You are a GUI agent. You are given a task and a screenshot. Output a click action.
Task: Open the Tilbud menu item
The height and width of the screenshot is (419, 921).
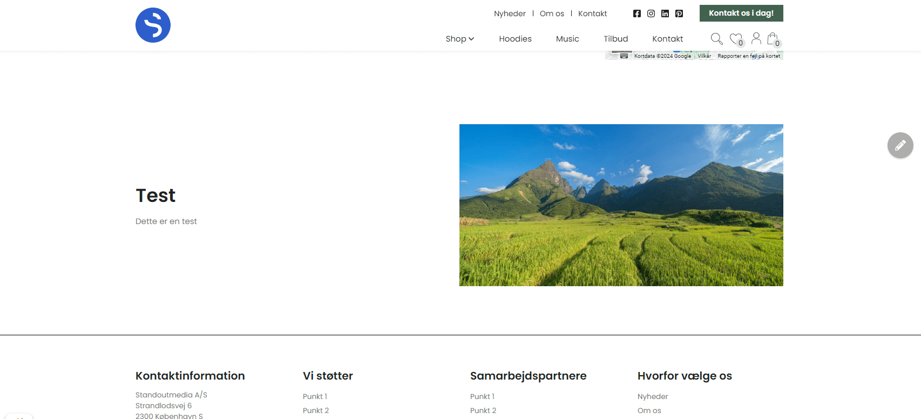[x=615, y=39]
